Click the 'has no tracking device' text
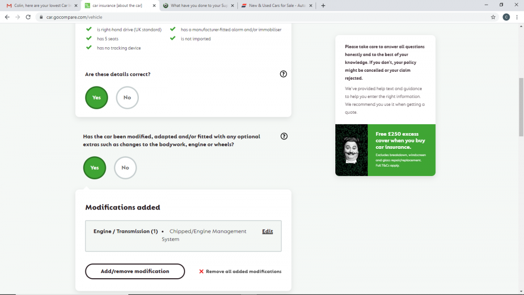 [x=118, y=48]
